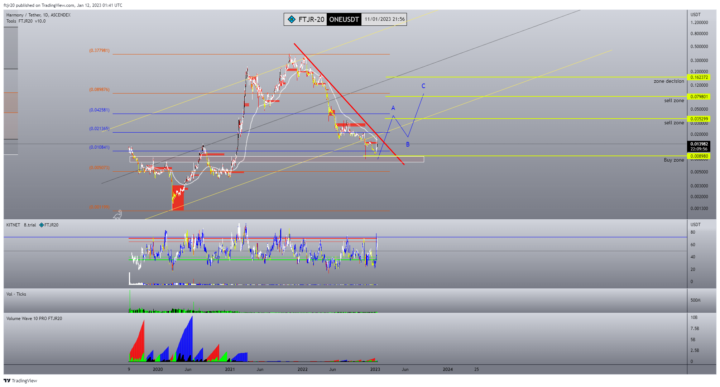Image resolution: width=720 pixels, height=387 pixels.
Task: Click the zone decision annotation
Action: [x=669, y=81]
